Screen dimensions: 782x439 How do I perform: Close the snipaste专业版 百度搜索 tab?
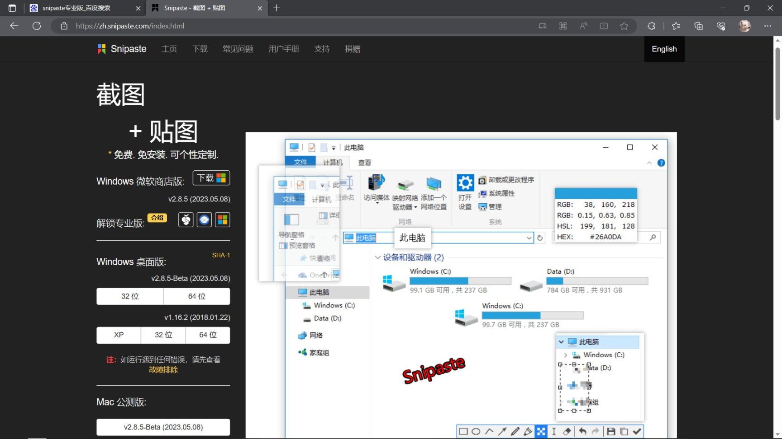[x=138, y=8]
